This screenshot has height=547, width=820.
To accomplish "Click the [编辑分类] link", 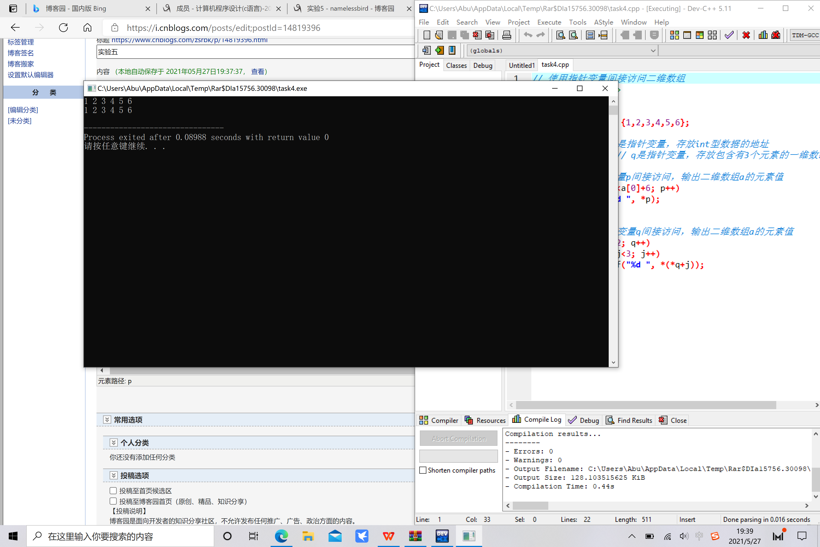I will tap(23, 110).
